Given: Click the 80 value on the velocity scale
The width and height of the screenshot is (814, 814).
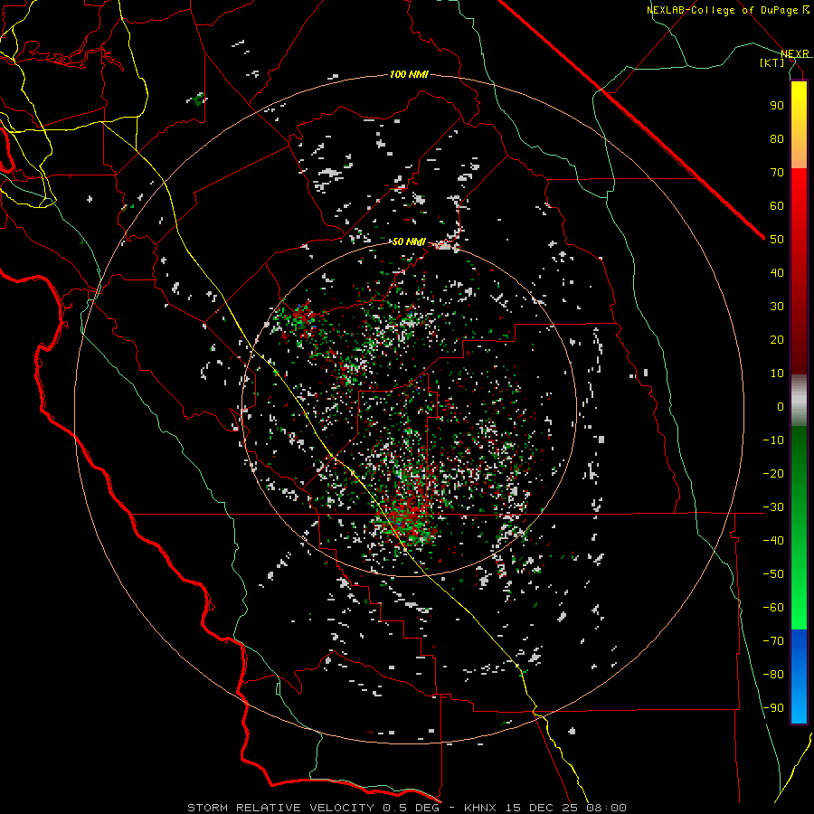Looking at the screenshot, I should coord(777,138).
